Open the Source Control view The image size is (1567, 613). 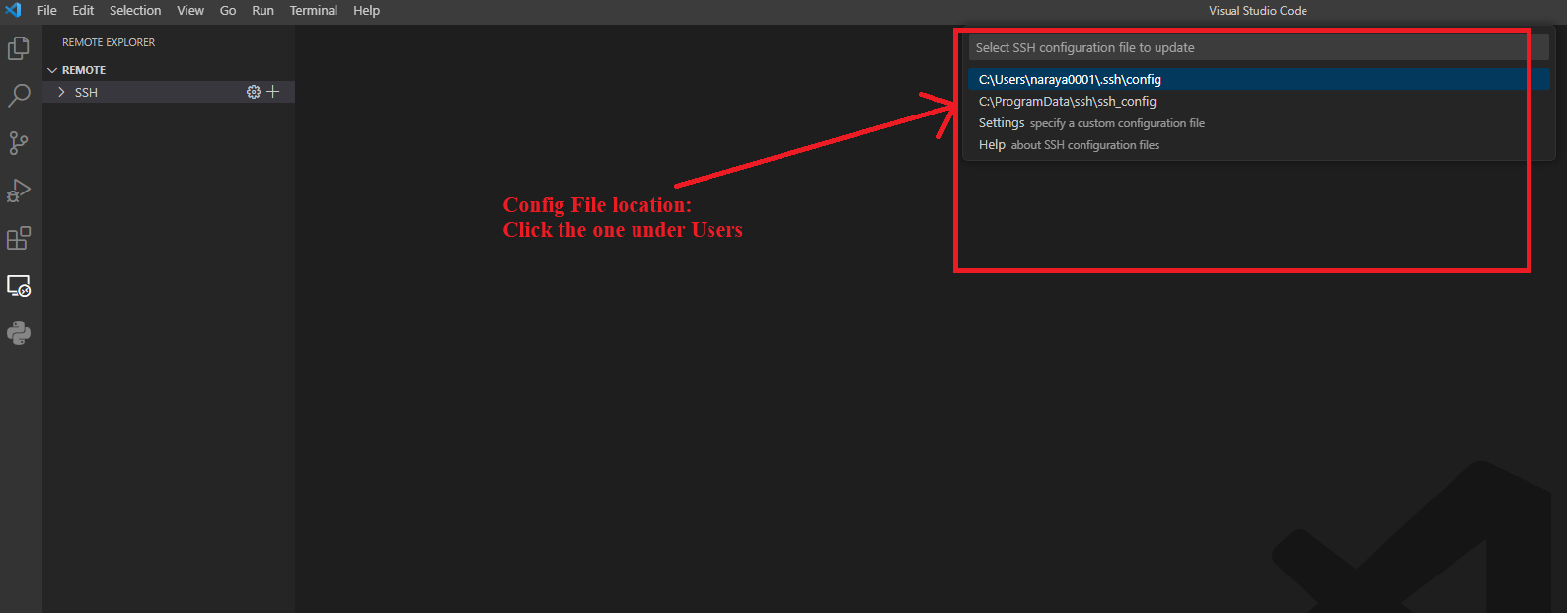pyautogui.click(x=19, y=143)
